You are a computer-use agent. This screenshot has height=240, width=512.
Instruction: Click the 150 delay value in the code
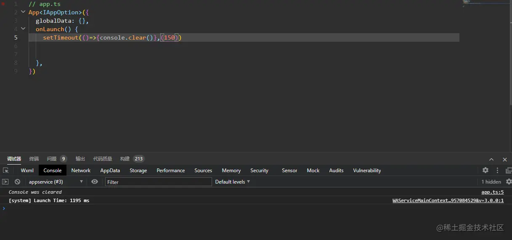[170, 37]
